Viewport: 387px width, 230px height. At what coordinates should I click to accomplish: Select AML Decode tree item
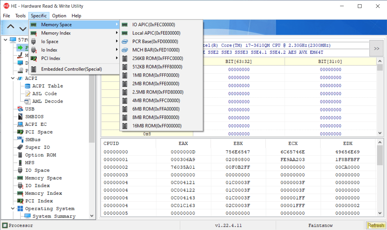pyautogui.click(x=48, y=101)
